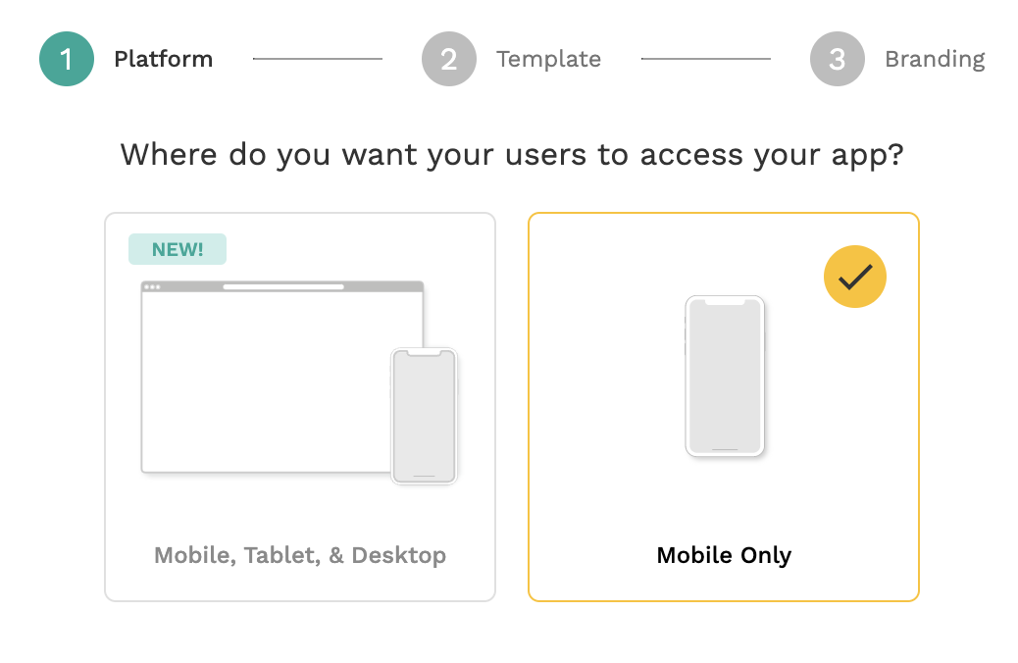Click the step 1 number circle
1018x663 pixels.
[x=67, y=59]
